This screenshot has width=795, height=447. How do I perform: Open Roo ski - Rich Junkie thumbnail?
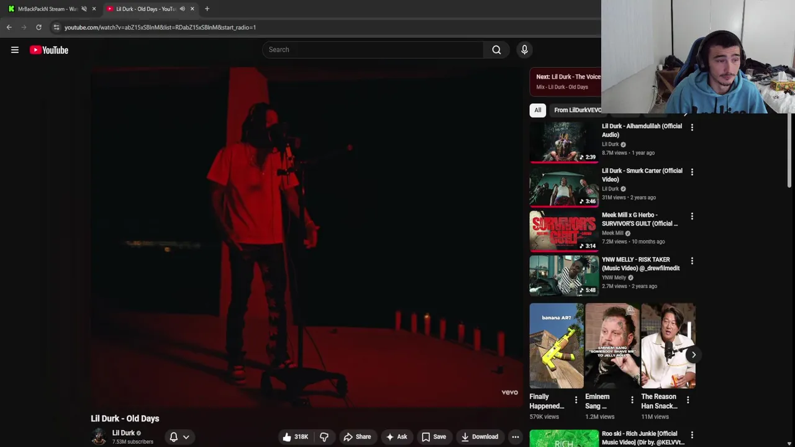tap(564, 438)
